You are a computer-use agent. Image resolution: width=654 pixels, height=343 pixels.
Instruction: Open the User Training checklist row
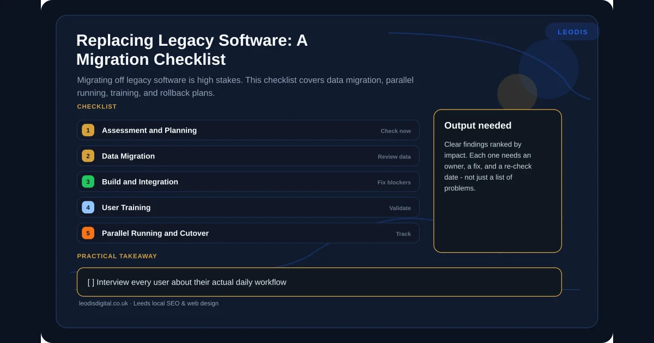[x=248, y=207]
